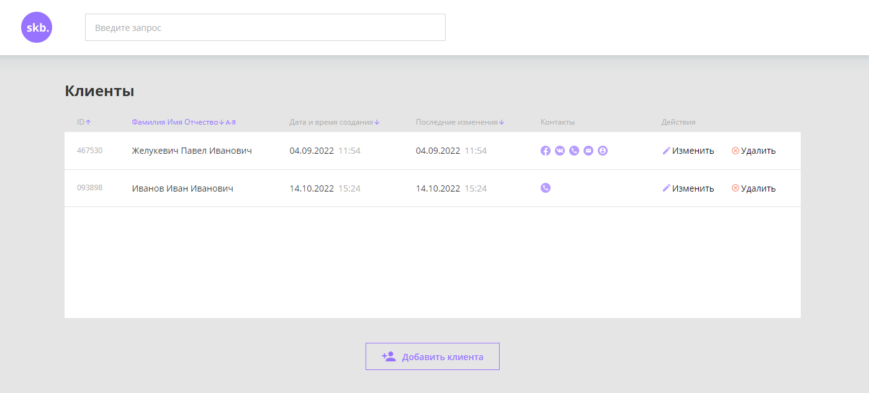Click the Введите запрос search field

pyautogui.click(x=265, y=27)
